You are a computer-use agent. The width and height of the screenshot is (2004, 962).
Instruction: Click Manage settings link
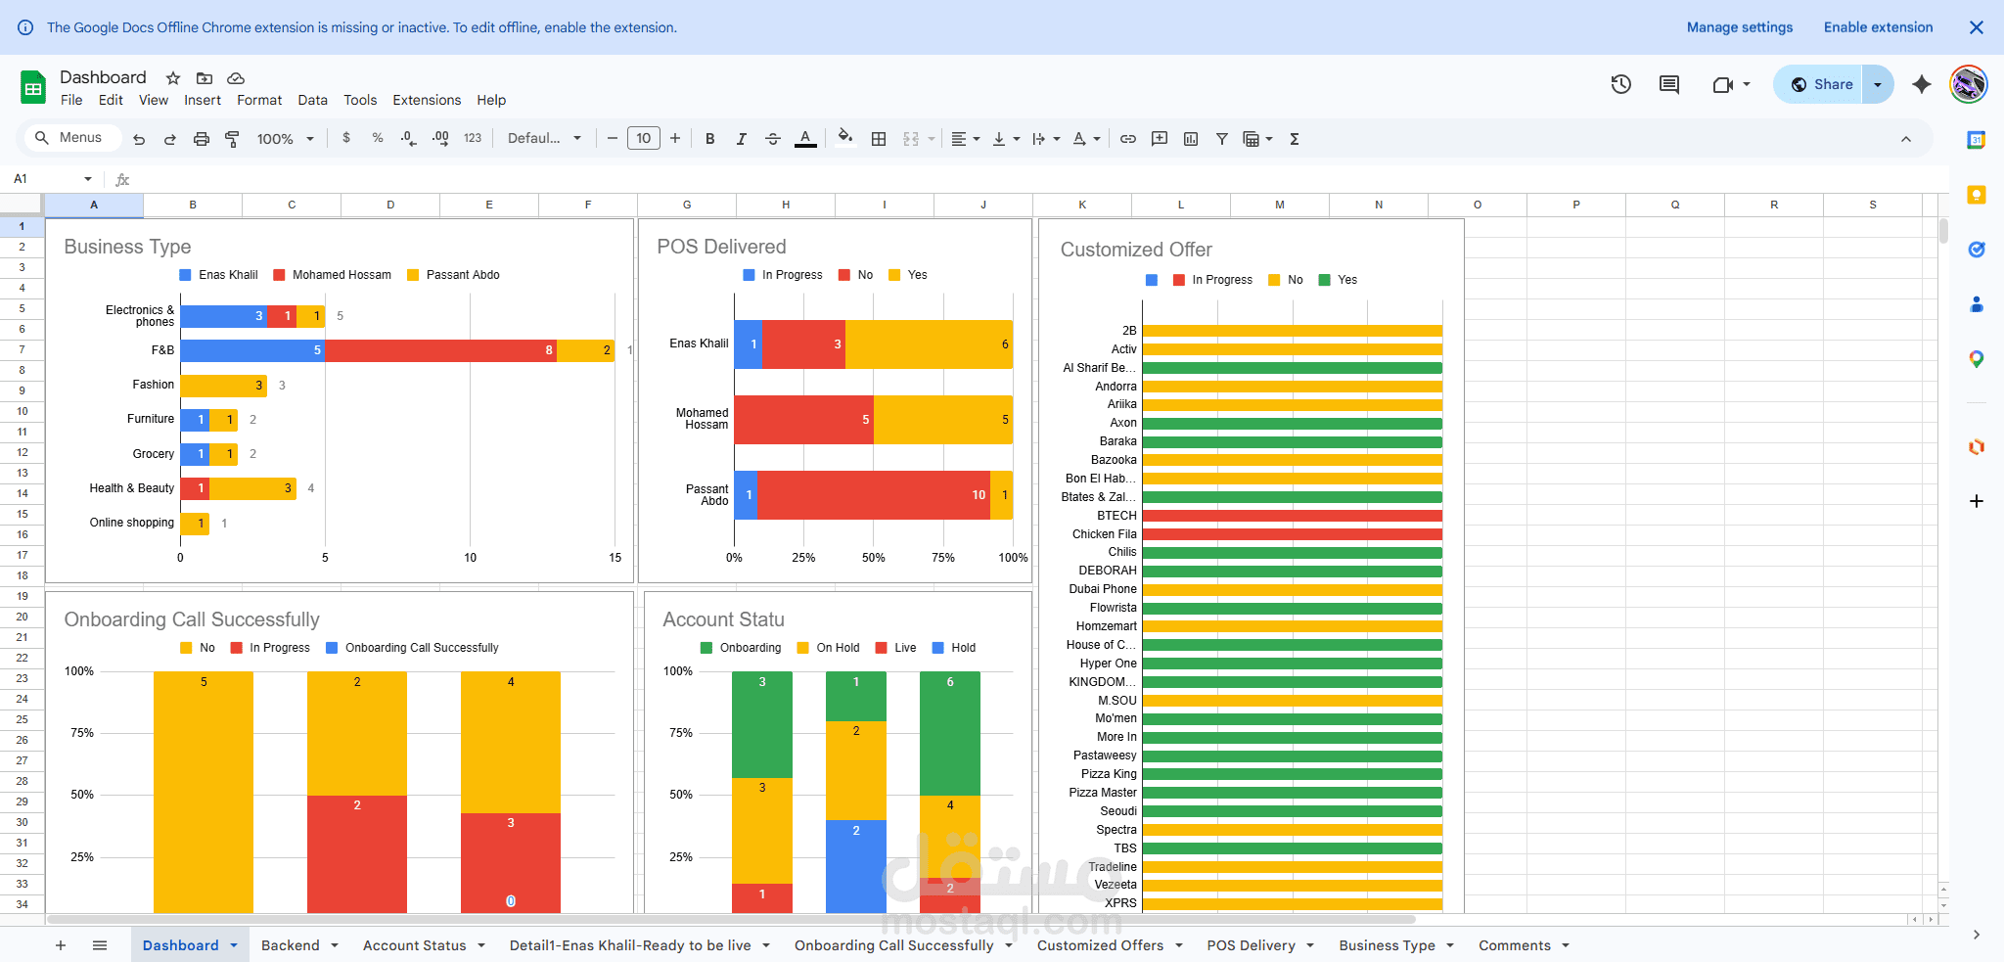[x=1740, y=27]
